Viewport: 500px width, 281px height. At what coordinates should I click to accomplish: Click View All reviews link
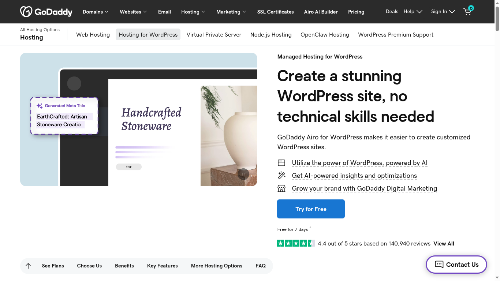pyautogui.click(x=444, y=243)
